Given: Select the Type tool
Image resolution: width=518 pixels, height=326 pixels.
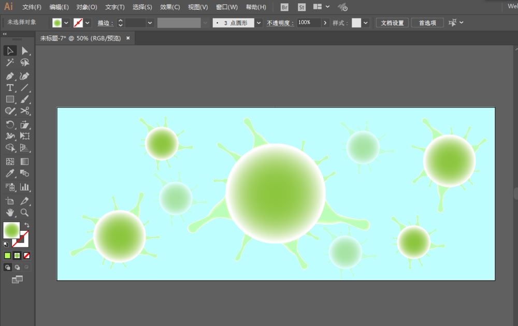Looking at the screenshot, I should pyautogui.click(x=10, y=87).
